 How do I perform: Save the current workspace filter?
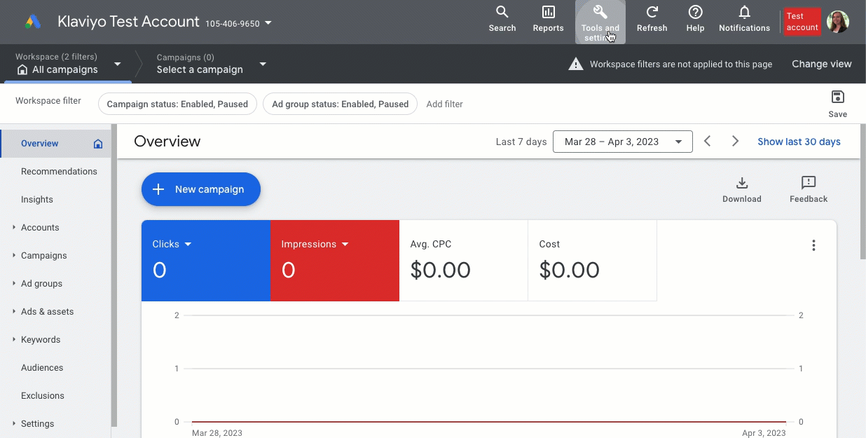(x=838, y=102)
